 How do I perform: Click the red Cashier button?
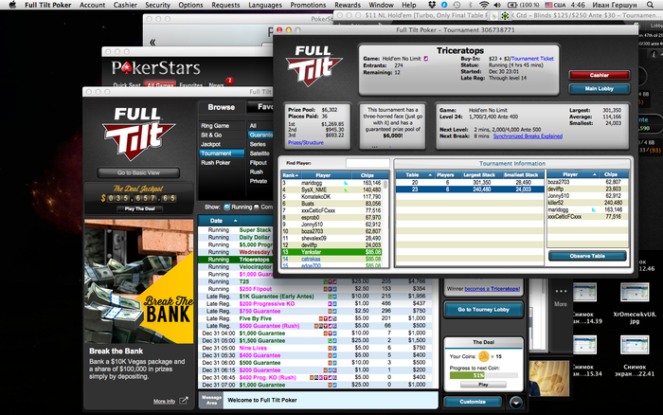pyautogui.click(x=600, y=75)
